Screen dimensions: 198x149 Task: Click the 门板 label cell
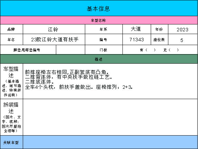click(x=104, y=50)
